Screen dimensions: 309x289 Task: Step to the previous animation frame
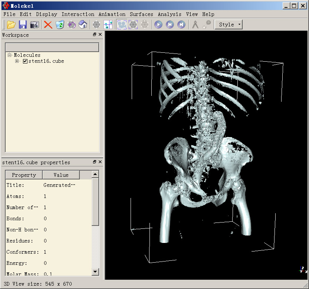(x=170, y=25)
